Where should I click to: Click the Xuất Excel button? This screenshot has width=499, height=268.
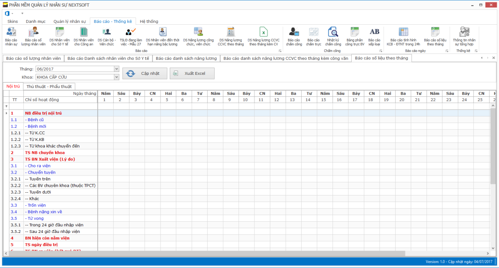coord(192,73)
